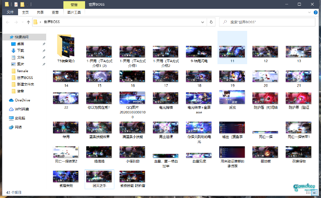Open the Help question mark icon

coord(315,12)
